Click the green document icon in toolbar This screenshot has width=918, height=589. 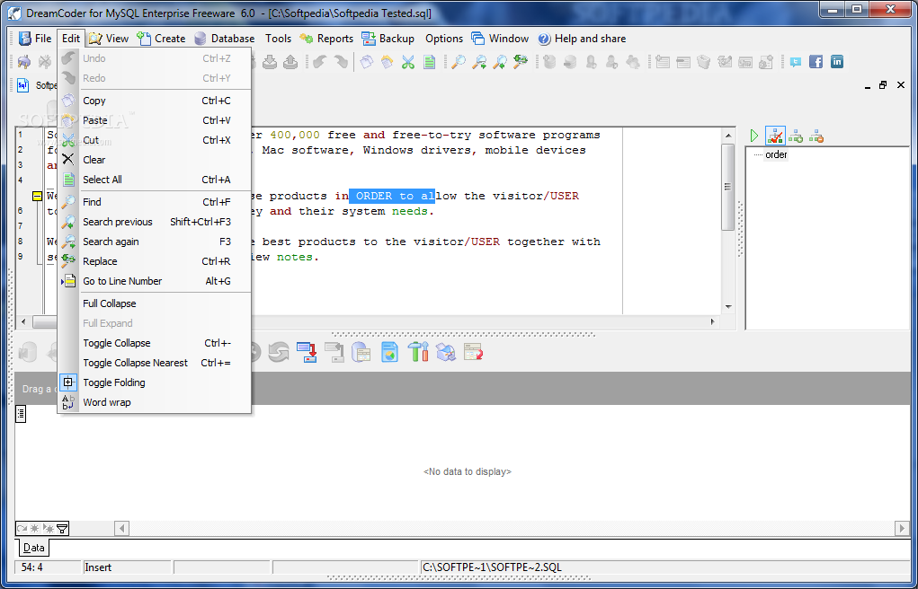point(429,61)
